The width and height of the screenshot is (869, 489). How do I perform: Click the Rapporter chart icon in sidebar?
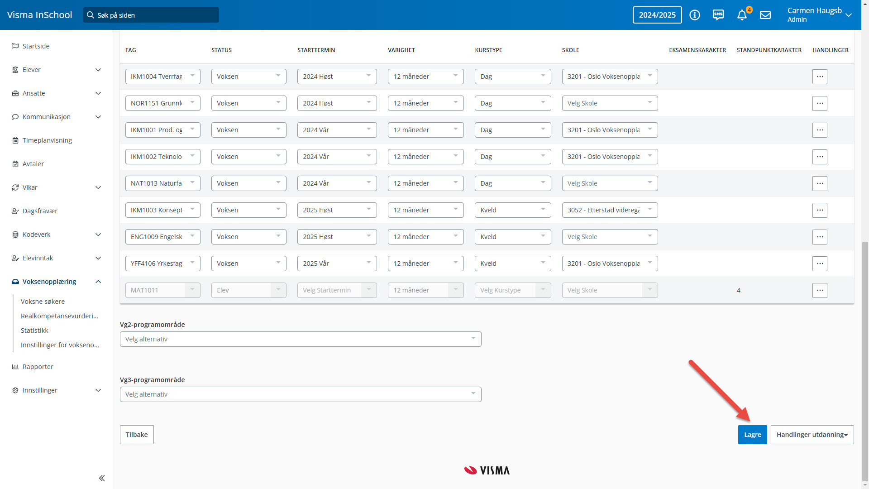[15, 367]
